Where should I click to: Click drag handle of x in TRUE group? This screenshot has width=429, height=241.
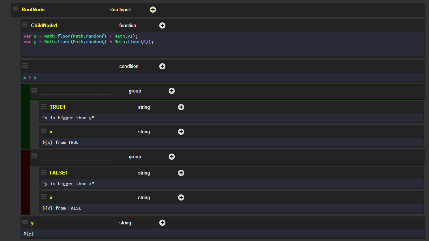pyautogui.click(x=43, y=131)
